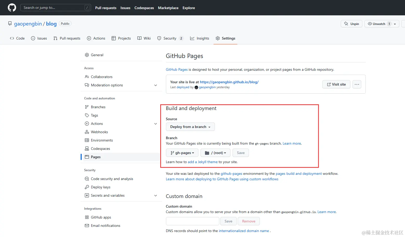This screenshot has width=405, height=237.
Task: Select the Settings tab
Action: pyautogui.click(x=226, y=38)
